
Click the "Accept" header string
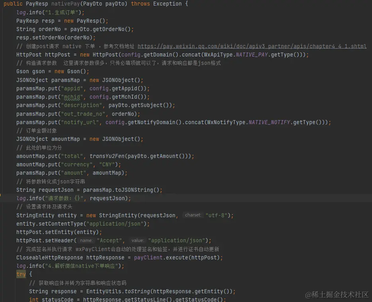(109, 240)
